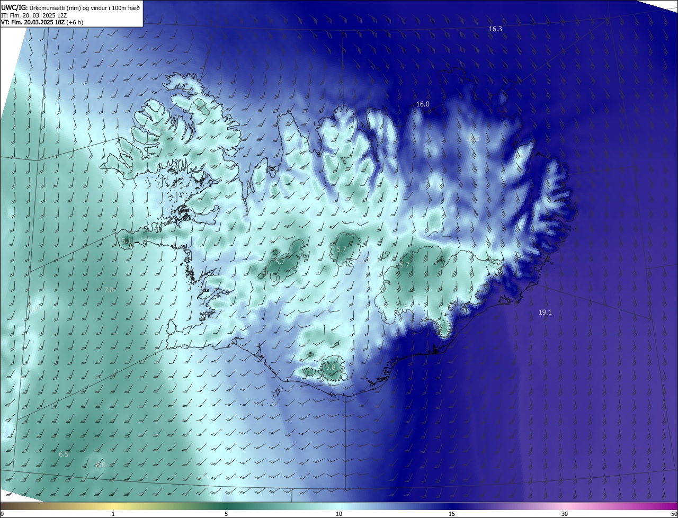The height and width of the screenshot is (518, 678).
Task: Click the 8.0 value label over the ocean
Action: click(x=101, y=465)
